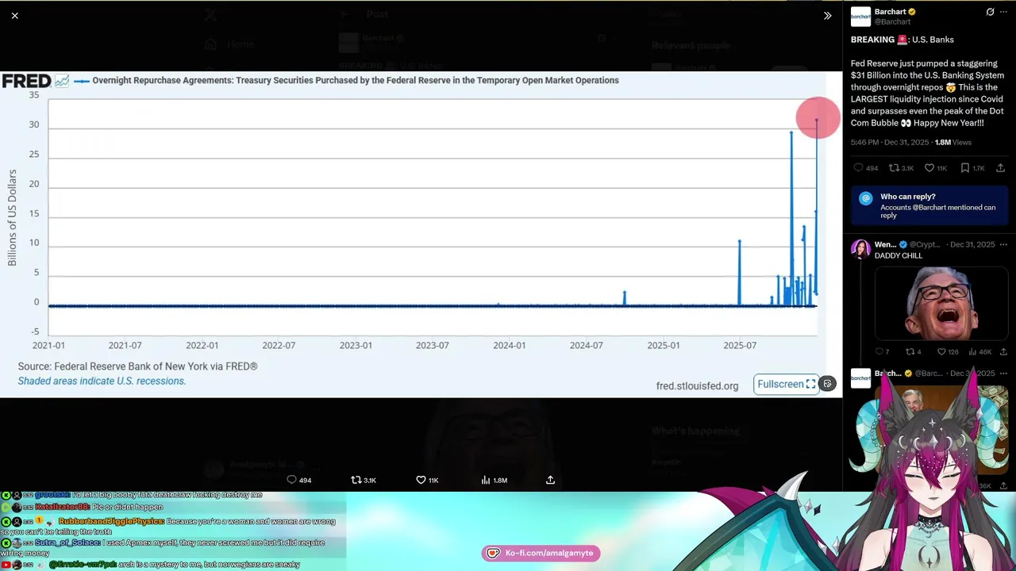Open the Barchart profile avatar atop the post
Screen dimensions: 1016x571
click(860, 17)
